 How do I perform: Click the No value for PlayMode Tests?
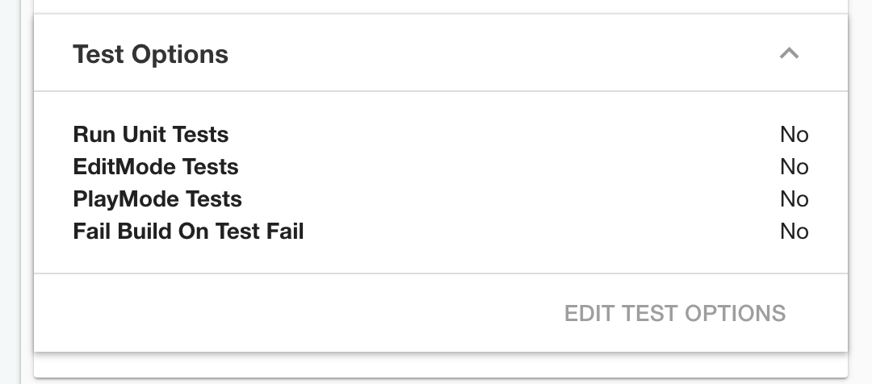(794, 199)
